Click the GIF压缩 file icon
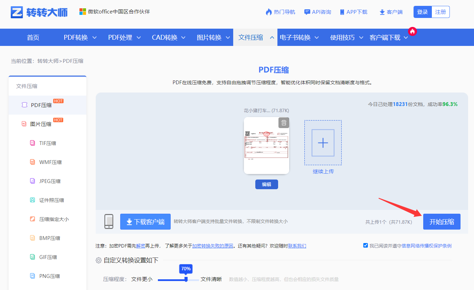This screenshot has width=474, height=290. pos(32,257)
